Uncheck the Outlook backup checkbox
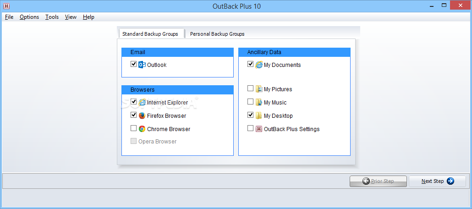Image resolution: width=472 pixels, height=209 pixels. click(x=134, y=64)
